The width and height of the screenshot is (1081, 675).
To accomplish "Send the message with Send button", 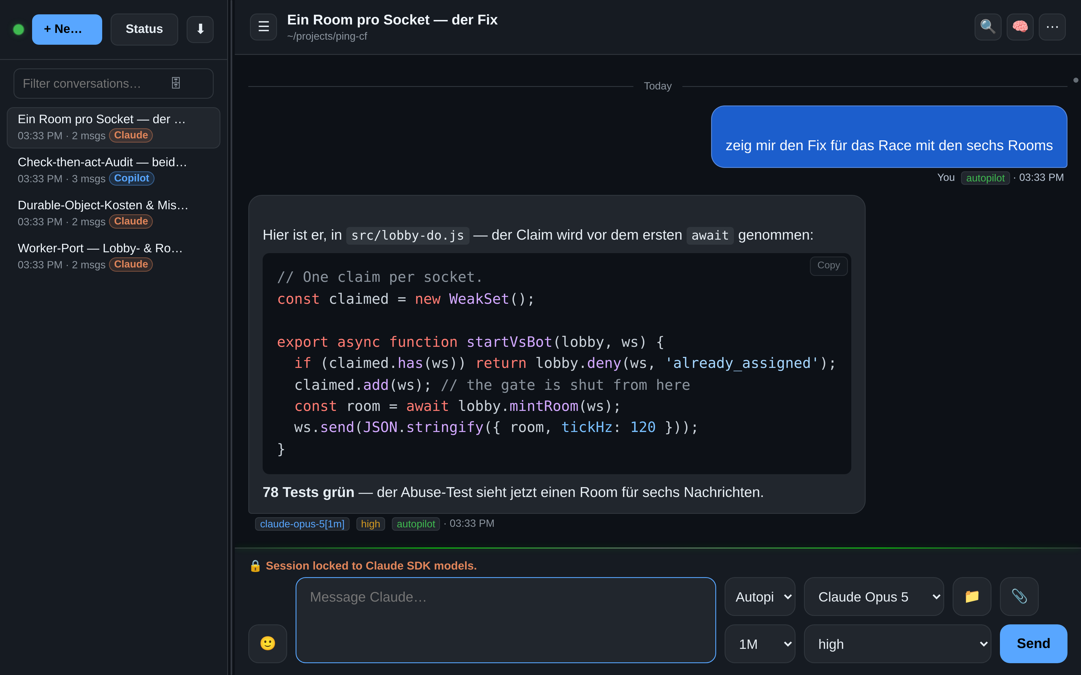I will (1033, 644).
